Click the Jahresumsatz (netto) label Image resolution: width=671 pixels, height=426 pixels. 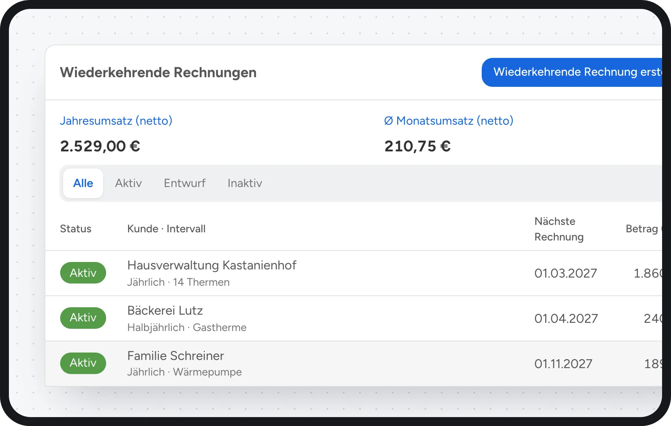click(116, 121)
